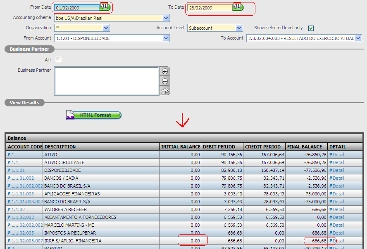
Task: Toggle the Show selected level only checkbox
Action: point(311,28)
